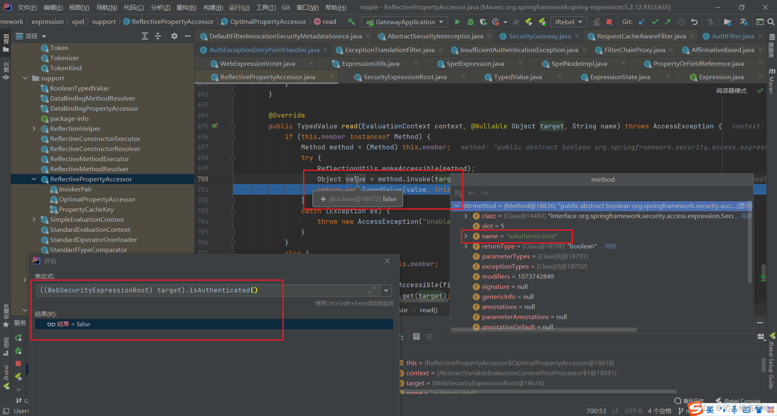This screenshot has height=416, width=777.
Task: Click UTF-8 encoding in status bar
Action: click(x=633, y=411)
